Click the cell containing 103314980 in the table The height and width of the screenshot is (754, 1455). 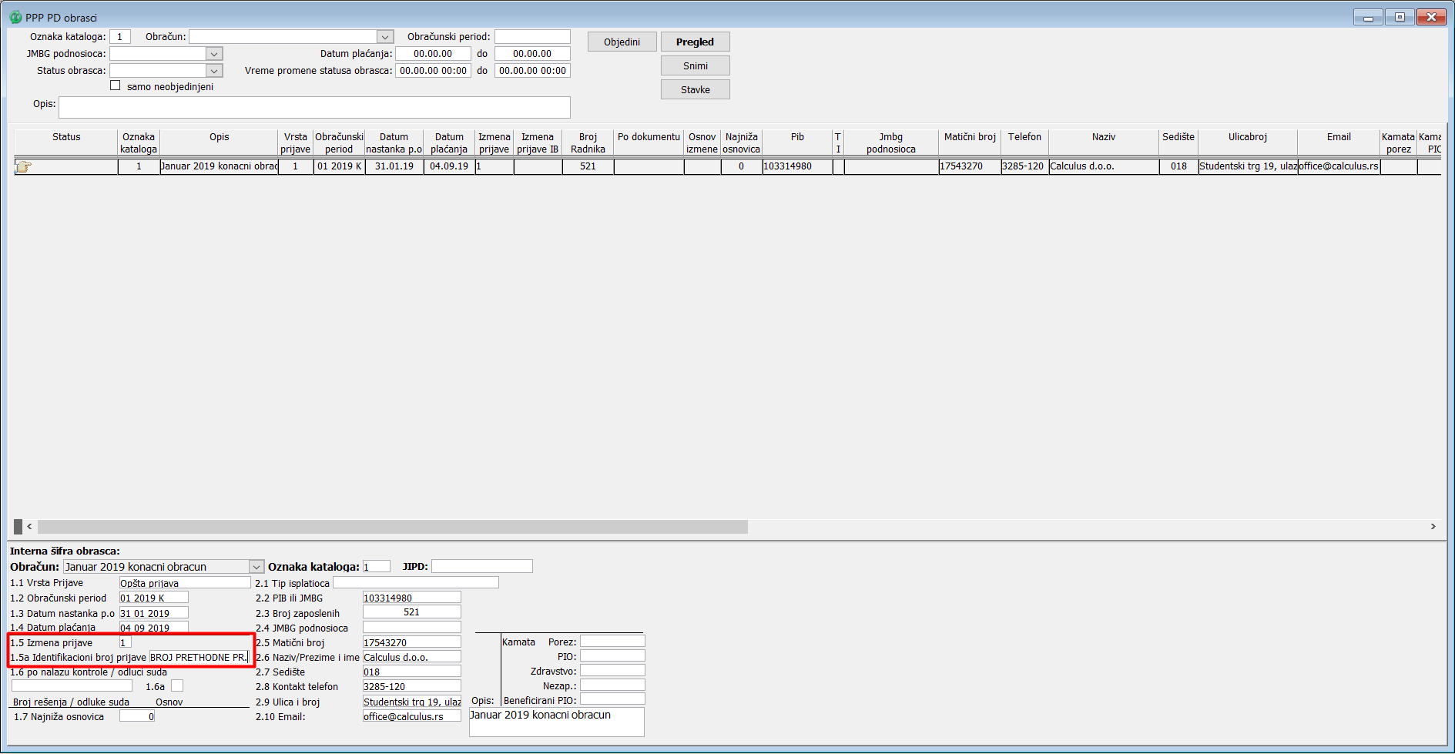[x=797, y=166]
